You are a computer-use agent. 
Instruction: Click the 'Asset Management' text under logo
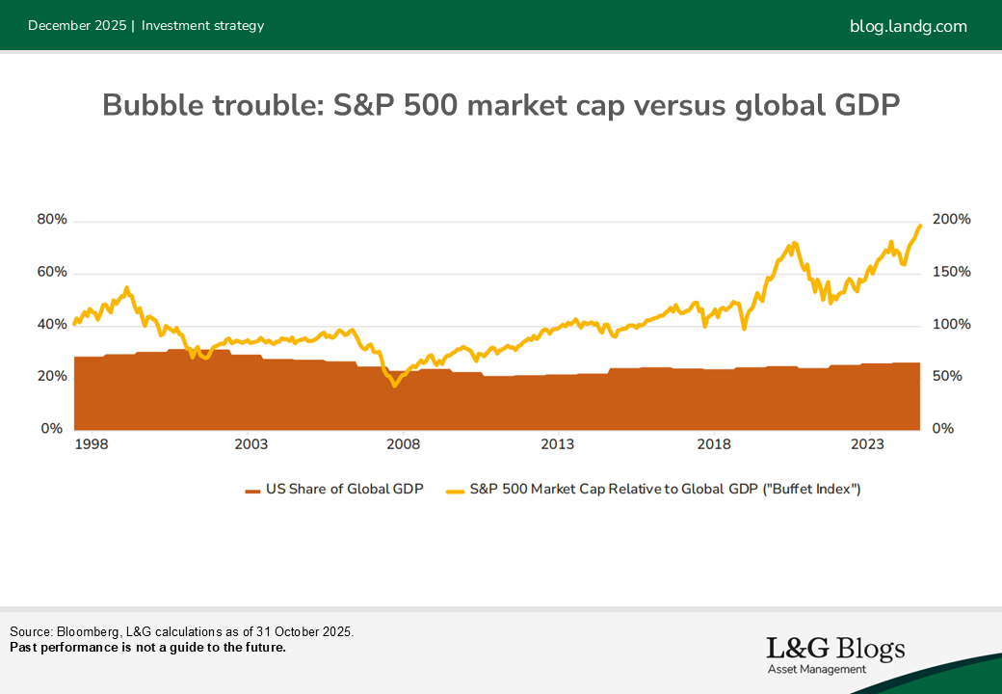click(816, 669)
